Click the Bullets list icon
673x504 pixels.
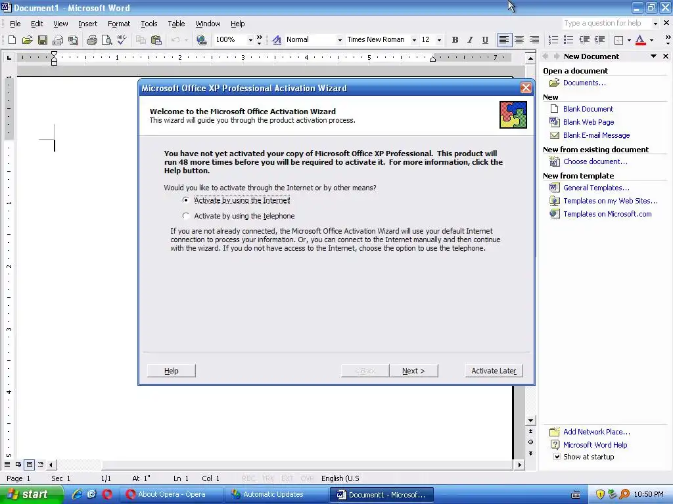(569, 40)
